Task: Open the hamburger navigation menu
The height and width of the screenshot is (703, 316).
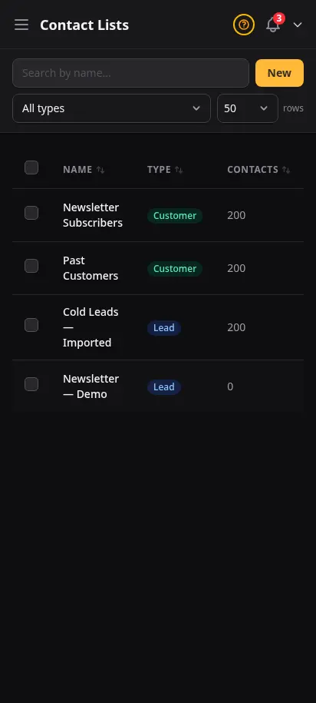Action: click(21, 25)
